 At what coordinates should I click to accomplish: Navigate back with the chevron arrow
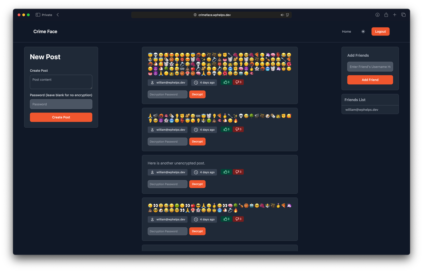click(57, 15)
